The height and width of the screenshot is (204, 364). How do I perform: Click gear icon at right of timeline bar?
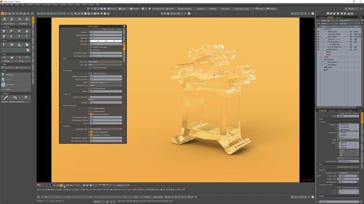click(313, 197)
